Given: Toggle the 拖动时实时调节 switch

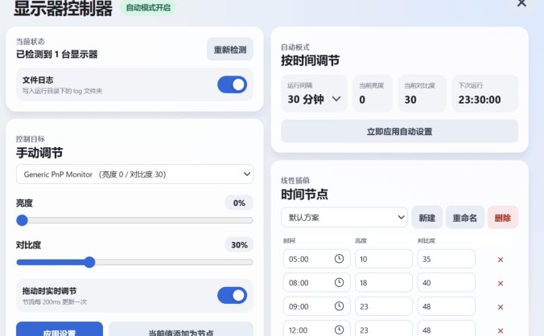Looking at the screenshot, I should pos(232,296).
